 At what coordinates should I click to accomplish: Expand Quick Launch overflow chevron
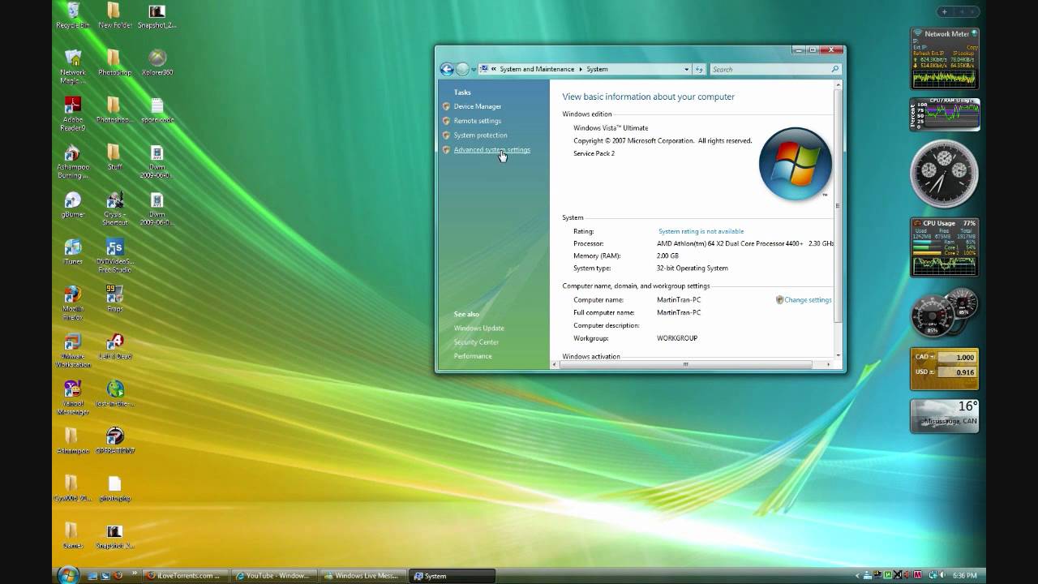pos(135,572)
